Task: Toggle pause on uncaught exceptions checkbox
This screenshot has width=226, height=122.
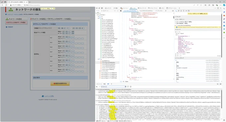Action: [x=175, y=22]
